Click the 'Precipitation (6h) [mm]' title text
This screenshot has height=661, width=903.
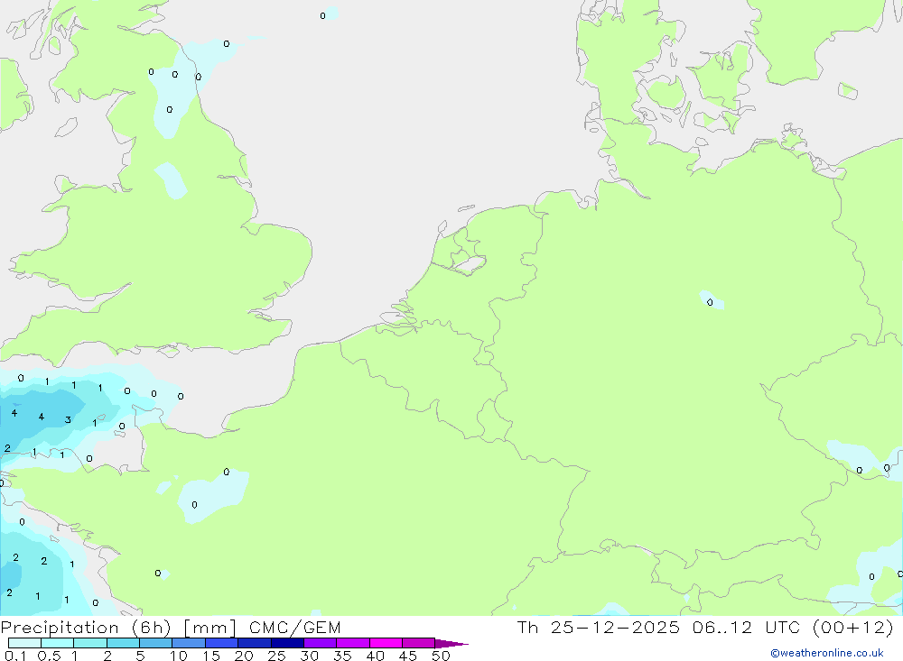(118, 628)
